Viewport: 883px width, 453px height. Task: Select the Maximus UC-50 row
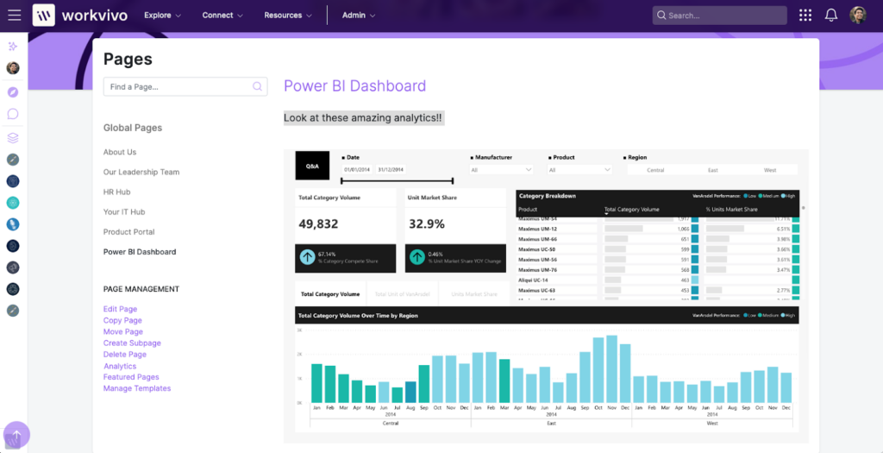(658, 249)
